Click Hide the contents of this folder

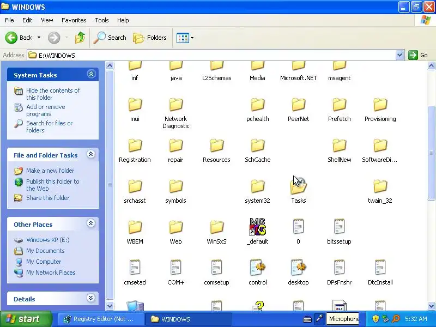click(53, 94)
